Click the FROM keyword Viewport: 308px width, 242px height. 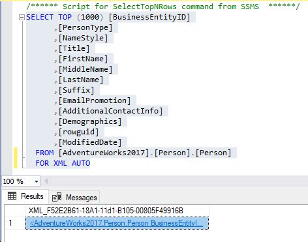tap(44, 153)
